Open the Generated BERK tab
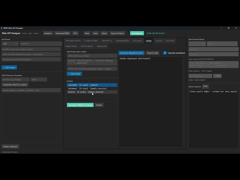This screenshot has width=240, height=180. tap(122, 41)
